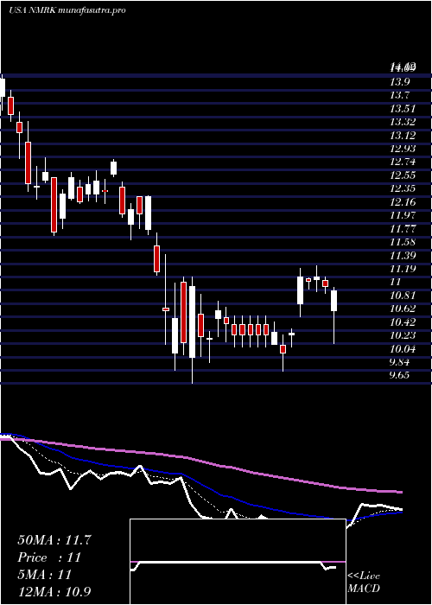Image resolution: width=432 pixels, height=605 pixels.
Task: Click the 'USA NMRK munafasutra.pro' title text
Action: pos(67,10)
